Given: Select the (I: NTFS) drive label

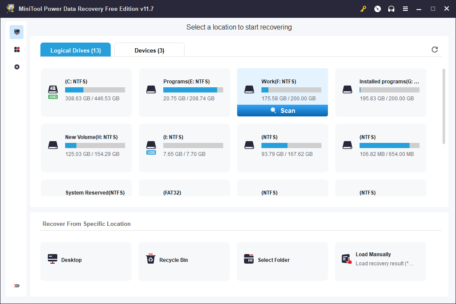Looking at the screenshot, I should click(x=173, y=137).
